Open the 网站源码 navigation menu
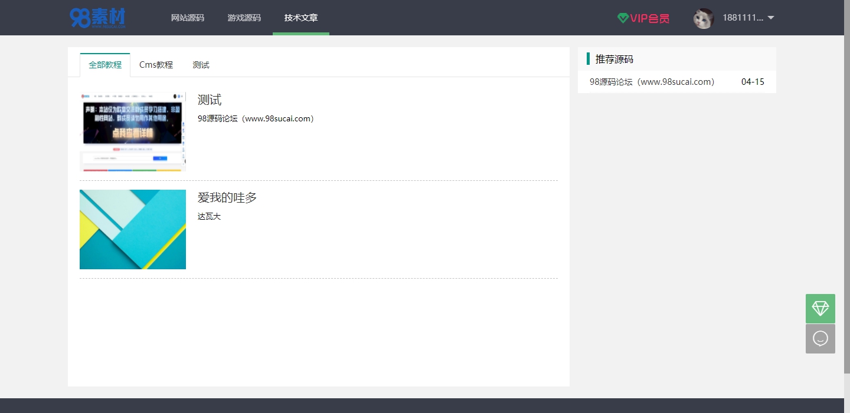Screen dimensions: 850x413 [188, 18]
